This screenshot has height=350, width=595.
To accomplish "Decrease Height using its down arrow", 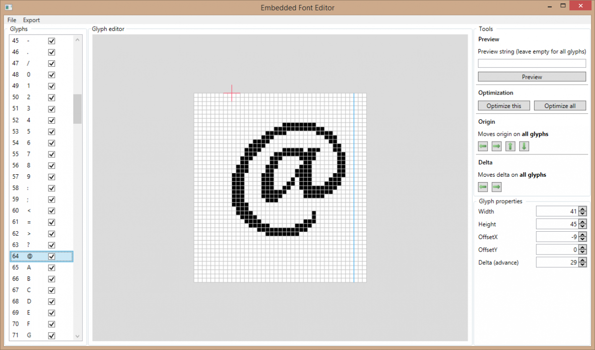I will click(x=583, y=226).
